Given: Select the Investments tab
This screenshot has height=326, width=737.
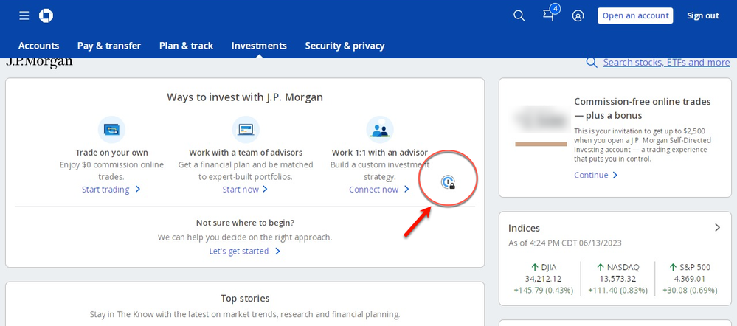Looking at the screenshot, I should pos(259,46).
